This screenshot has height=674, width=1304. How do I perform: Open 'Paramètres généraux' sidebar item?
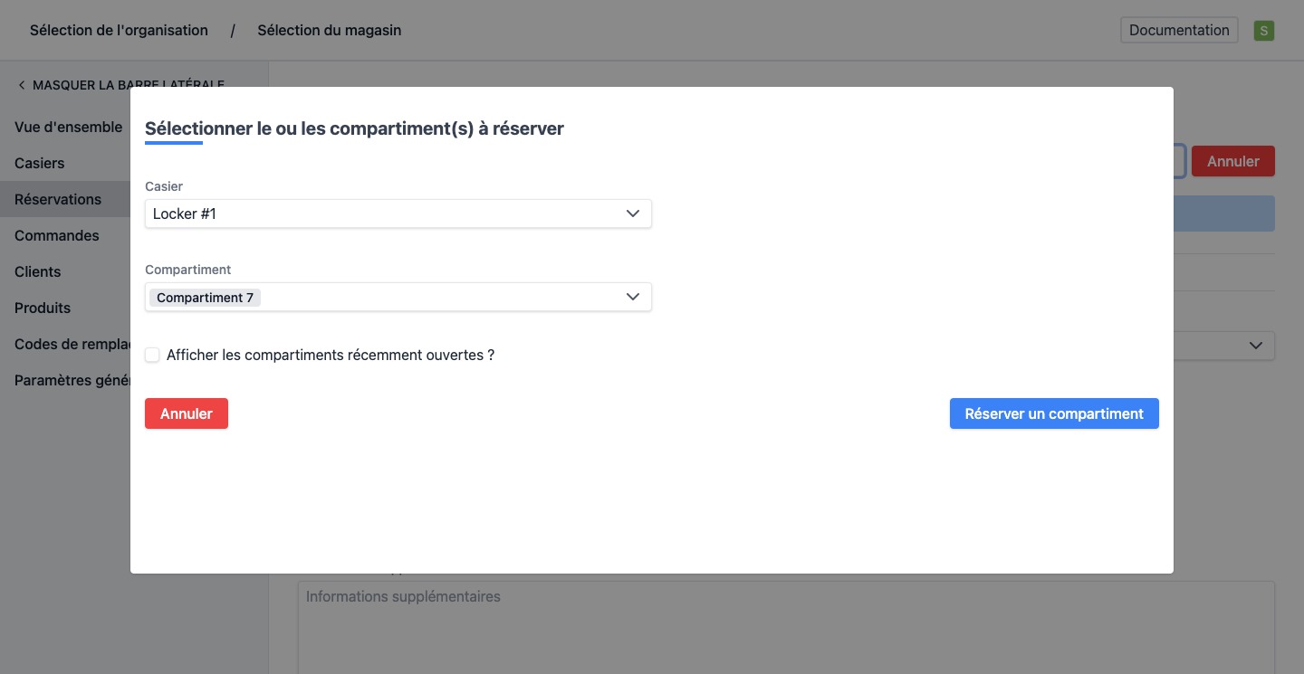(72, 381)
